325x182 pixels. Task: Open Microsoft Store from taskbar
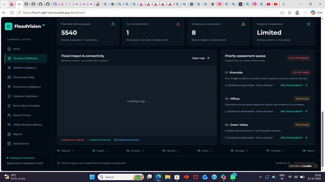(177, 177)
